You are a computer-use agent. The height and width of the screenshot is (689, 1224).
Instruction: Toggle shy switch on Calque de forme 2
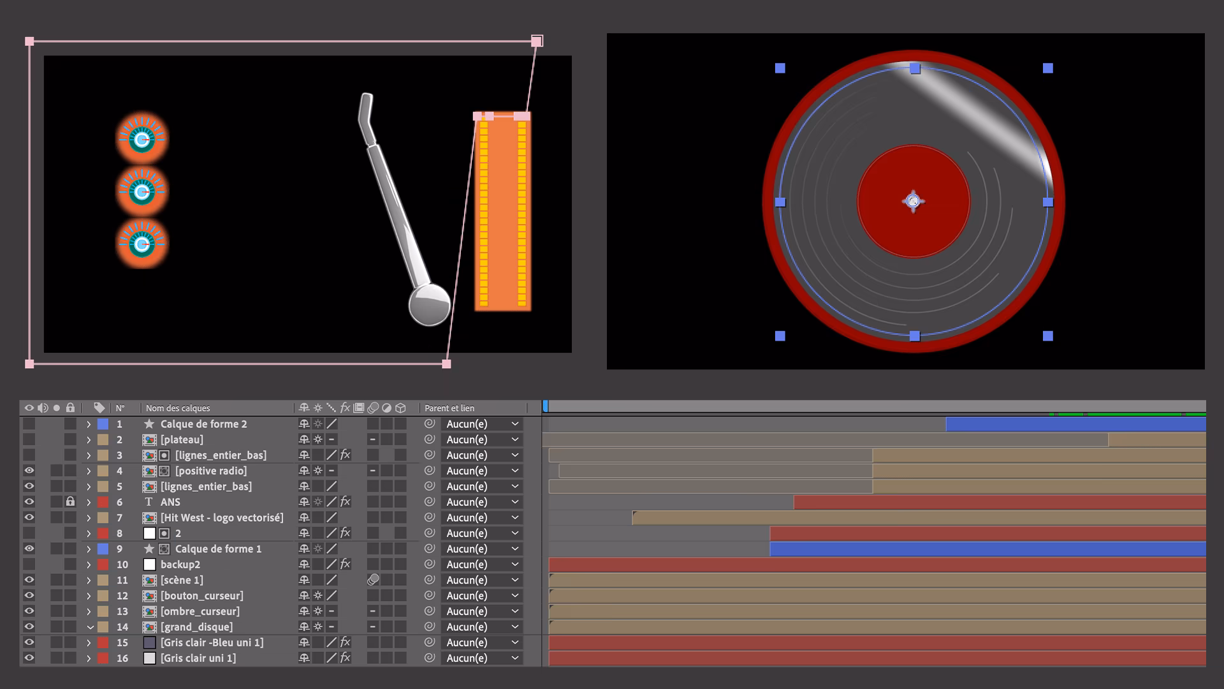click(304, 424)
